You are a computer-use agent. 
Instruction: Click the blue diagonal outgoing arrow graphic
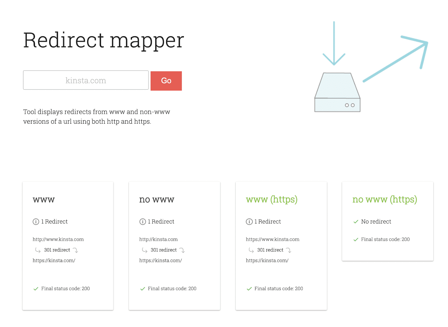tap(395, 62)
